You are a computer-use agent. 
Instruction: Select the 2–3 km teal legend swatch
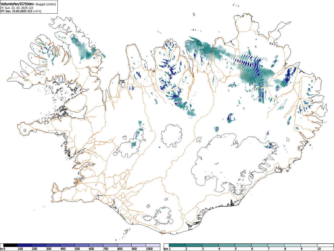pyautogui.click(x=194, y=245)
